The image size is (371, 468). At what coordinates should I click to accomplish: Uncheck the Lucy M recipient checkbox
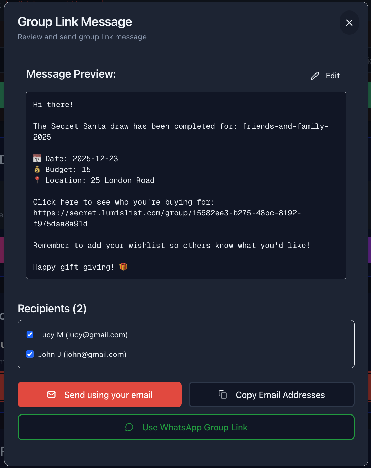click(x=30, y=335)
